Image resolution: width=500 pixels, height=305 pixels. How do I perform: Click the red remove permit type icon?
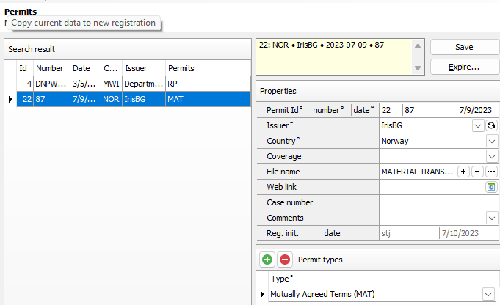pyautogui.click(x=285, y=260)
